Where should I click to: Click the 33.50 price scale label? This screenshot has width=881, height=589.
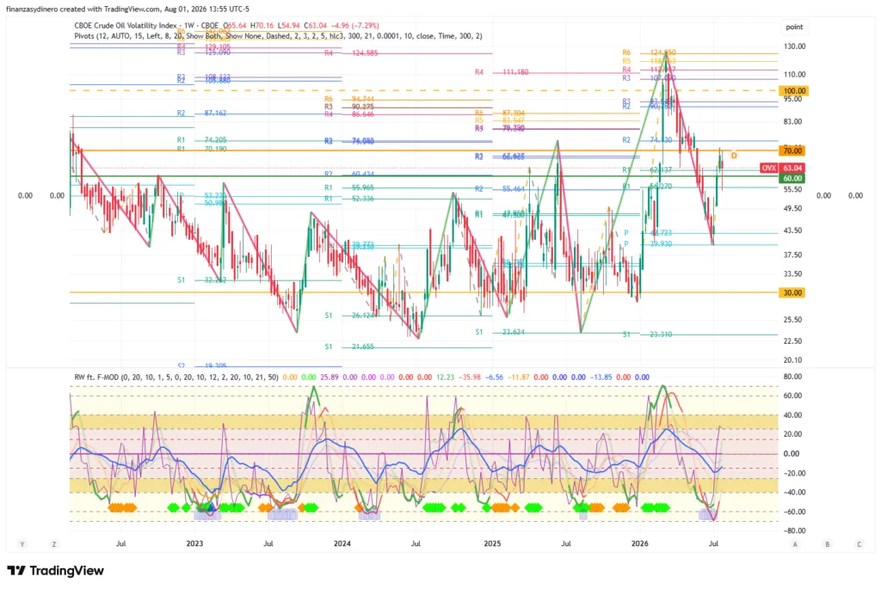792,274
